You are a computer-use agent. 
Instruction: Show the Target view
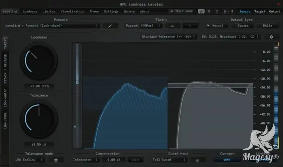(x=260, y=12)
